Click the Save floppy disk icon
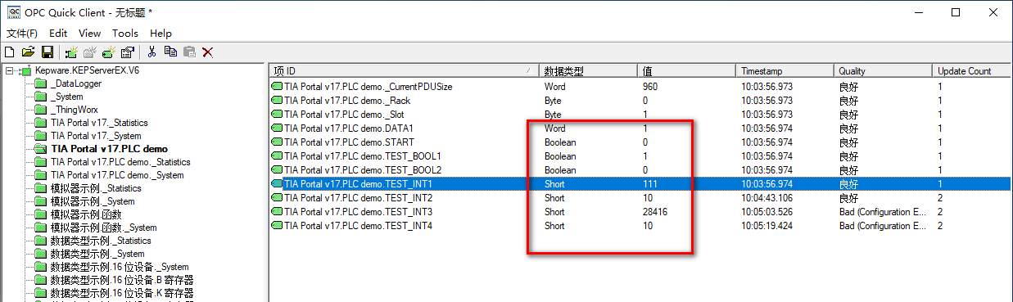 (x=47, y=52)
